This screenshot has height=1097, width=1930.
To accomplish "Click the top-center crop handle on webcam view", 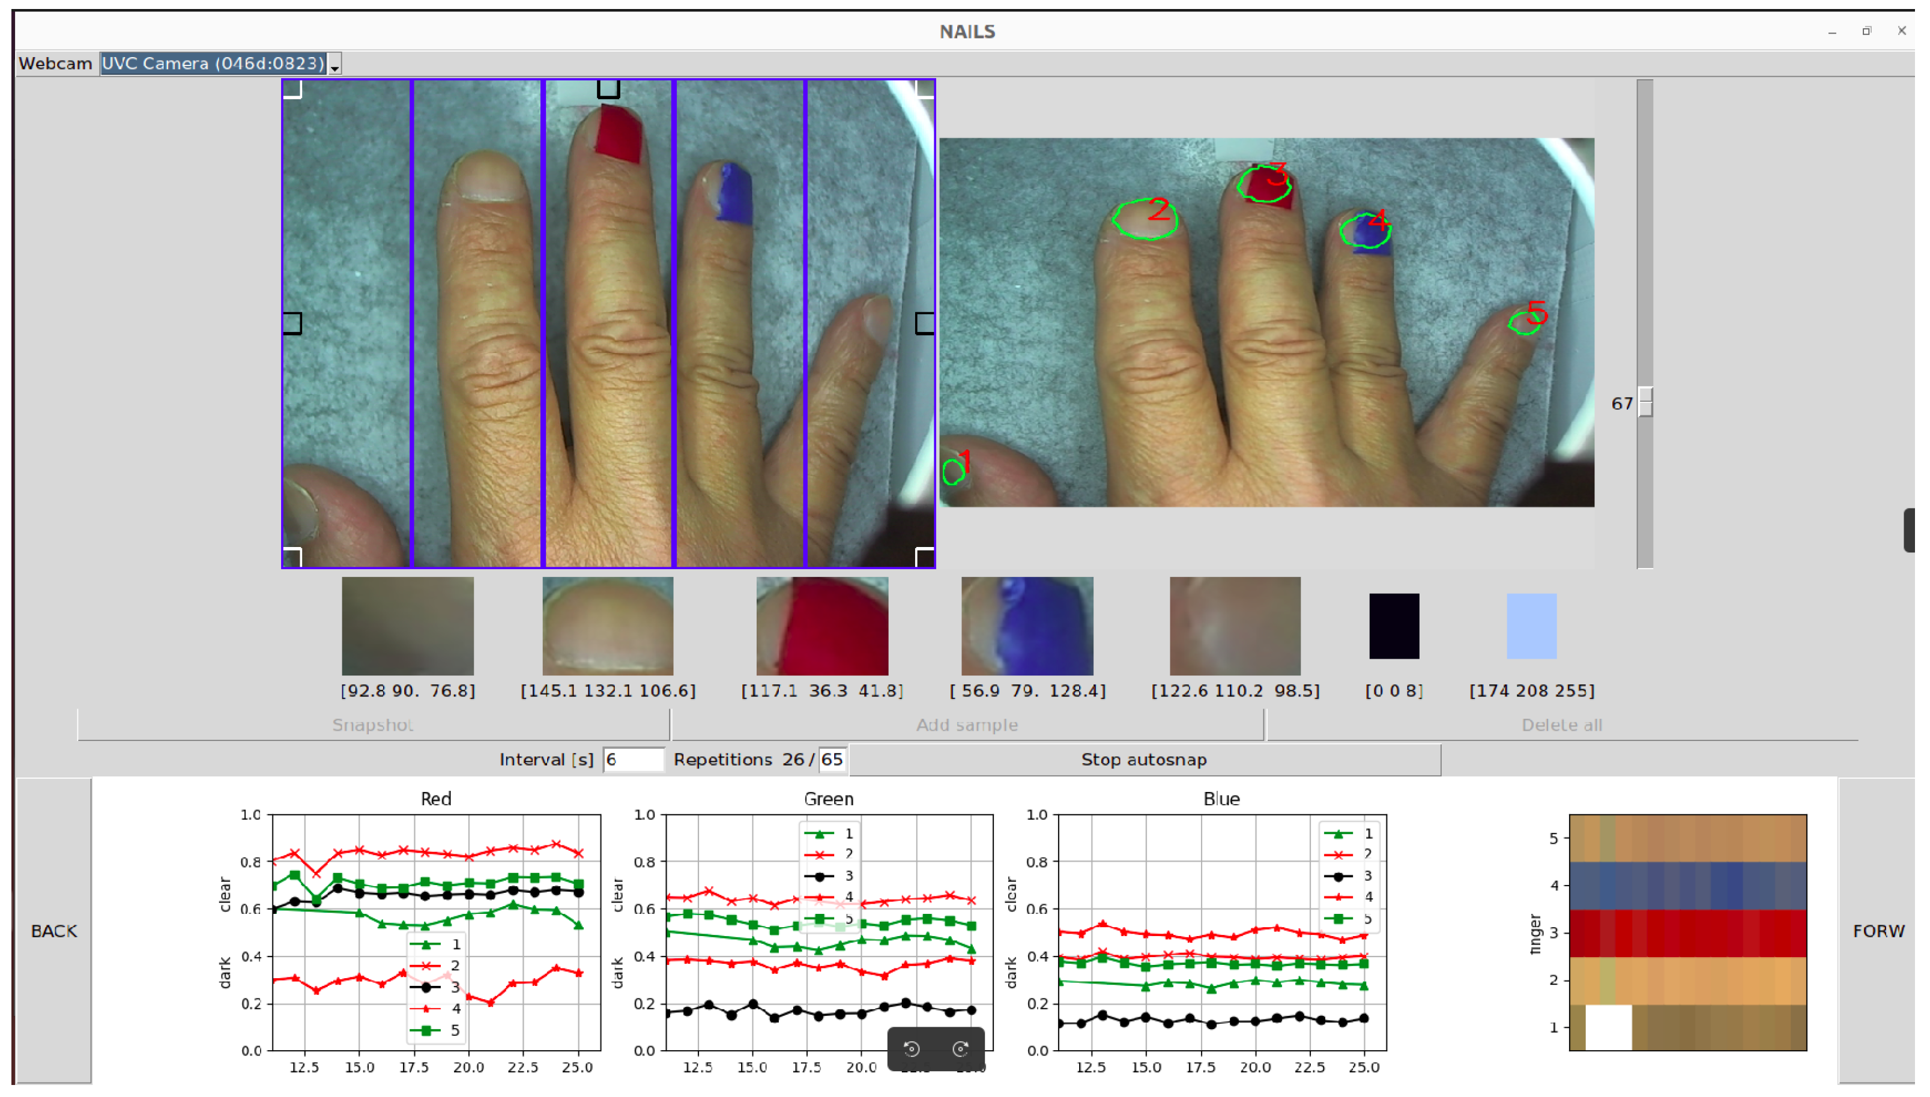I will [x=608, y=89].
